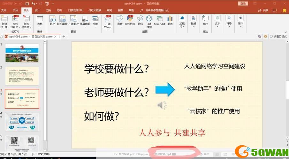Image resolution: width=289 pixels, height=159 pixels.
Task: Click the smiley feedback icon
Action: pyautogui.click(x=285, y=10)
